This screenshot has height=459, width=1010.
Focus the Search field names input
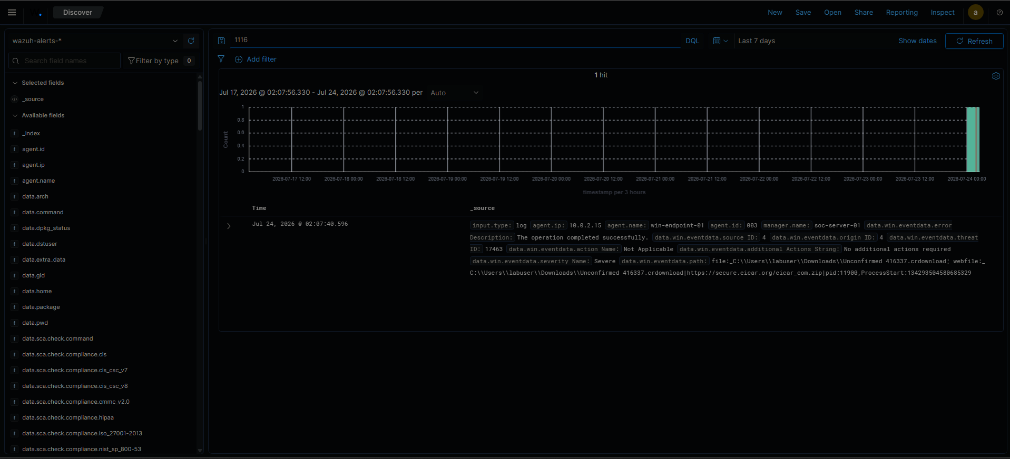point(64,61)
